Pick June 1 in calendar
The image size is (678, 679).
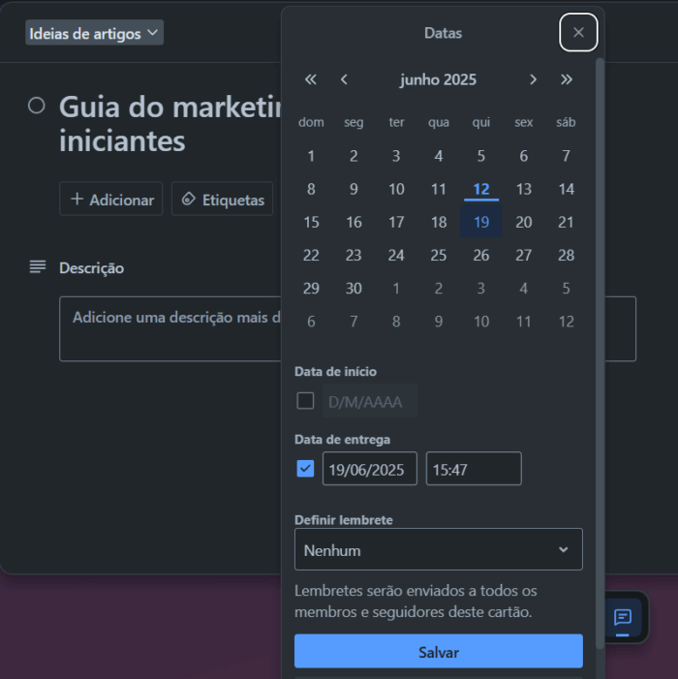(x=311, y=156)
